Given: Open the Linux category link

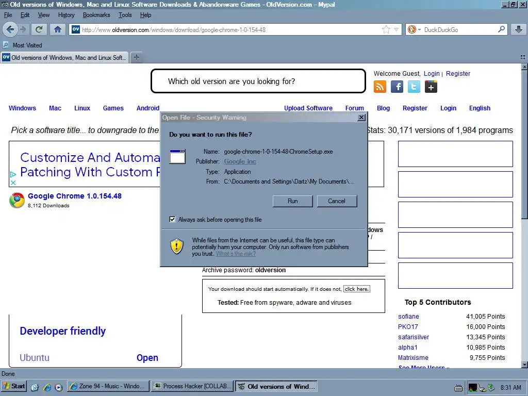Looking at the screenshot, I should point(82,108).
